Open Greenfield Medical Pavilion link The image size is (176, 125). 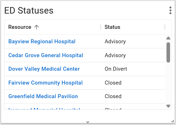pos(43,96)
